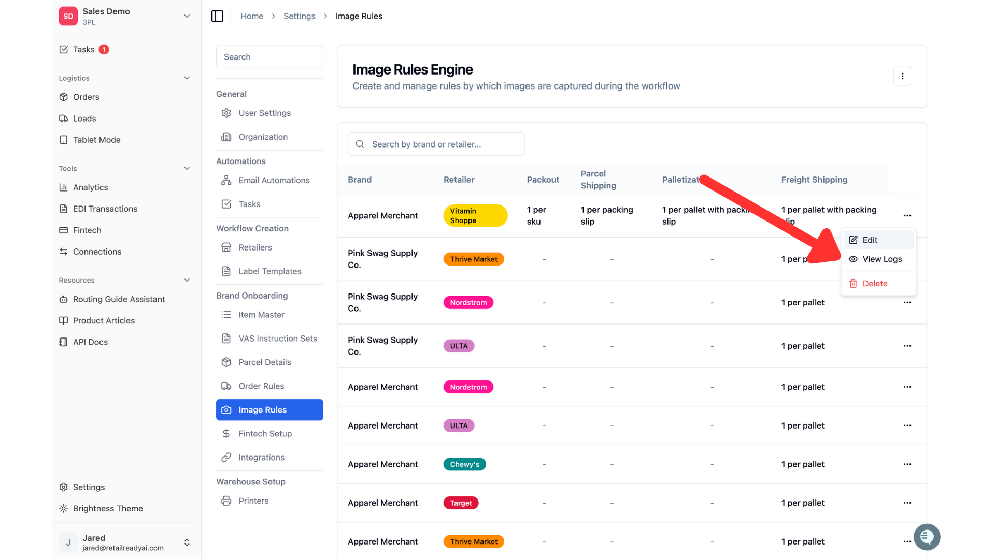Open the Fintech Setup settings

(x=265, y=434)
